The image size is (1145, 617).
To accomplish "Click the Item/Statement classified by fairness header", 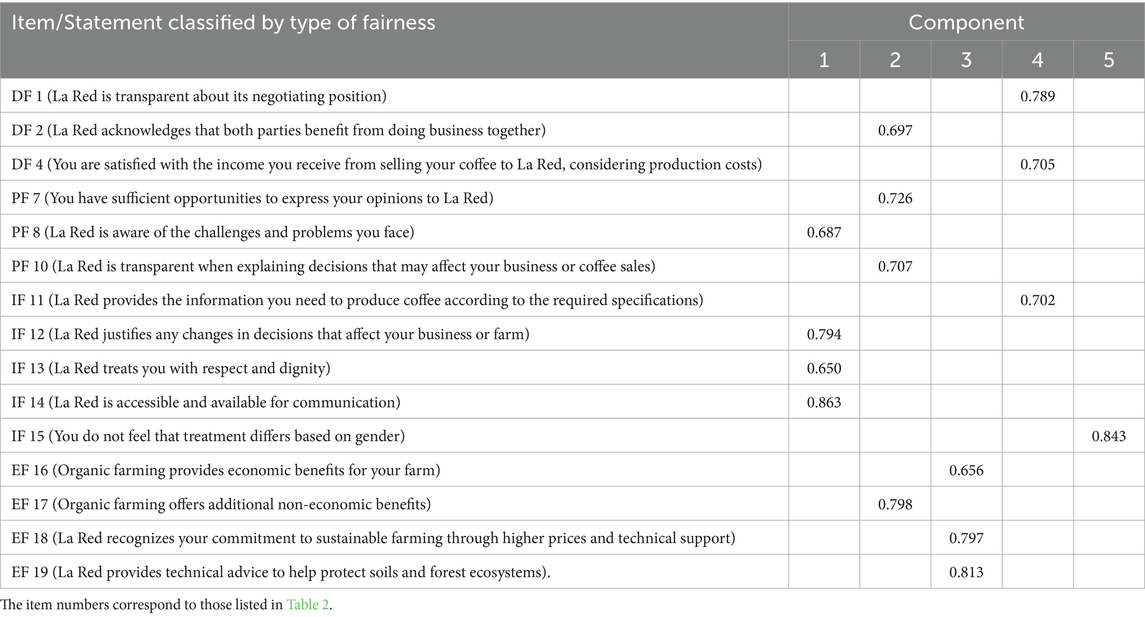I will click(223, 23).
